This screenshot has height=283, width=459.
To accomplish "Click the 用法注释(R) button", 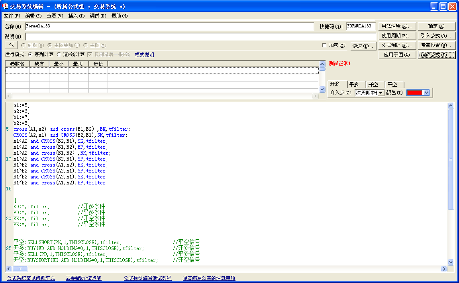I will pyautogui.click(x=397, y=26).
